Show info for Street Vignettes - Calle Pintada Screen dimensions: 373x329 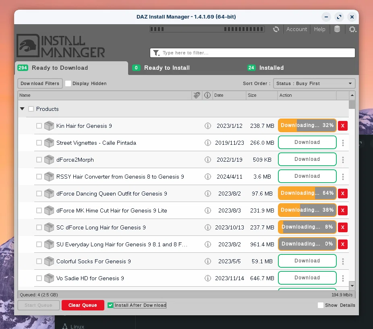(208, 143)
